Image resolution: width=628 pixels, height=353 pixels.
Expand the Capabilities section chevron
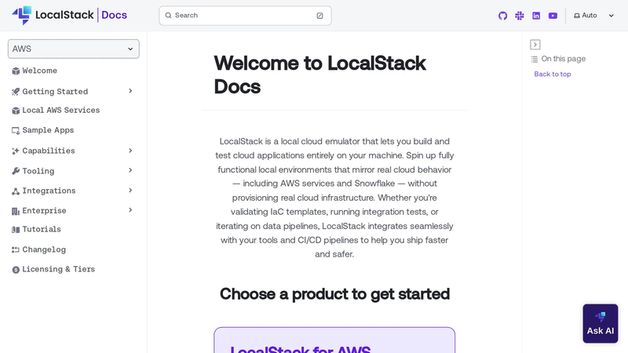(130, 151)
